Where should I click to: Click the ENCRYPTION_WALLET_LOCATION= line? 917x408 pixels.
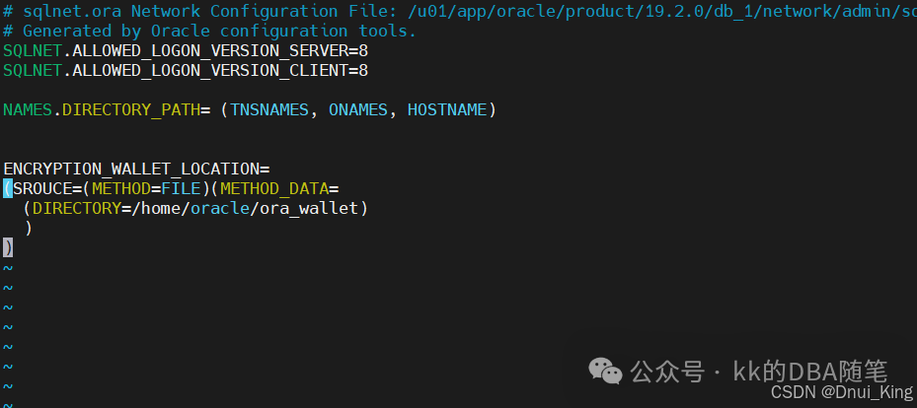coord(136,170)
